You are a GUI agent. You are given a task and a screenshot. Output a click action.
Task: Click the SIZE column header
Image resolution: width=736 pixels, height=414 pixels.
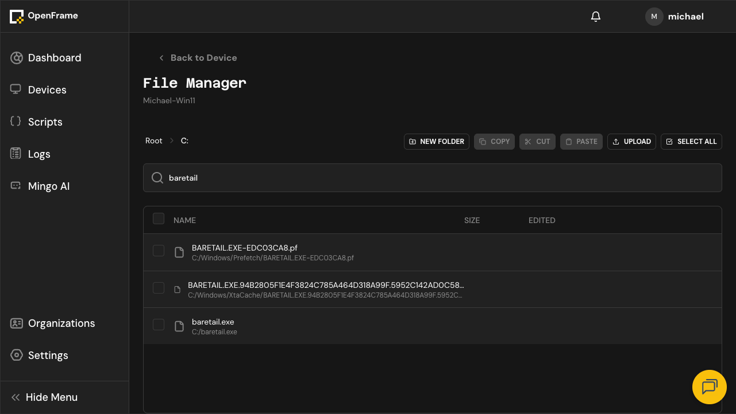(x=472, y=220)
